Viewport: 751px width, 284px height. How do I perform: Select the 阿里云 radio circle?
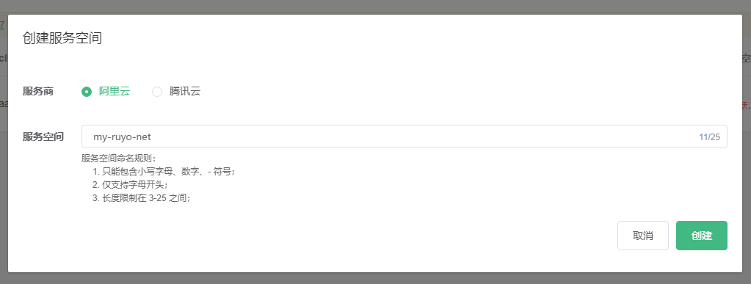(86, 92)
